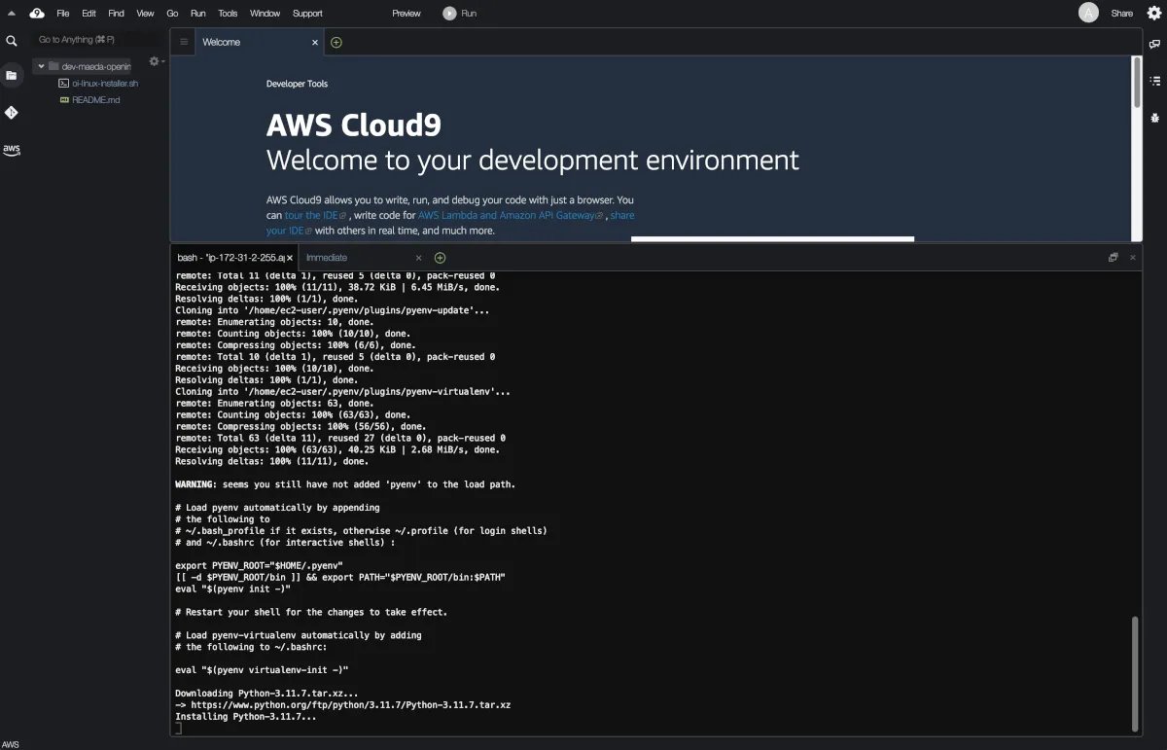Open Preferences with the gear icon
The image size is (1167, 750).
1154,13
